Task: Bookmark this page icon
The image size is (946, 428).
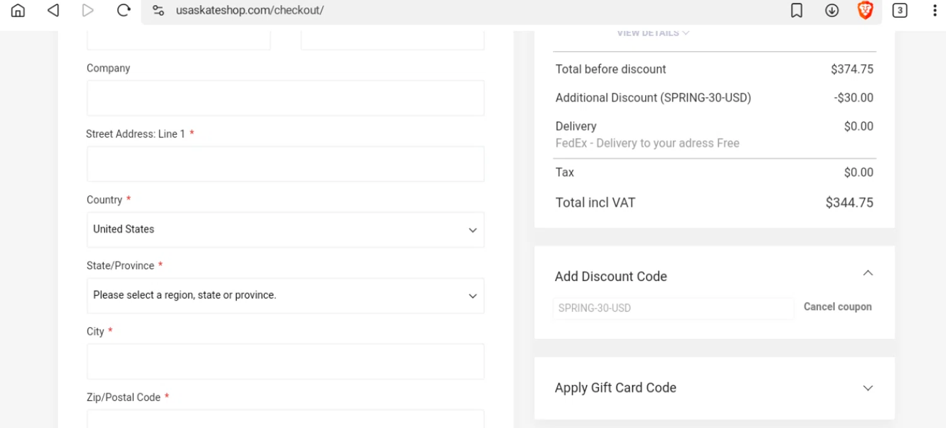Action: click(x=797, y=11)
